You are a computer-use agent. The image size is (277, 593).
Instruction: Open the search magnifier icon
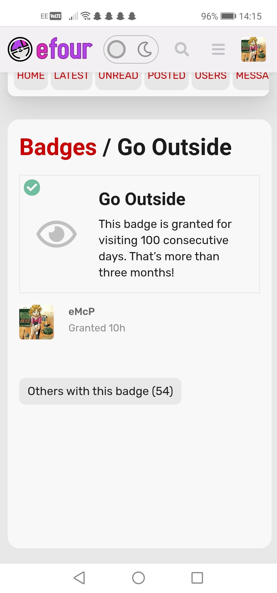pos(182,49)
